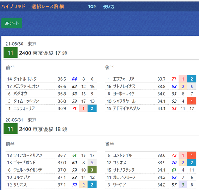Click the grey cell 5 for サトノレイナス

point(192,87)
